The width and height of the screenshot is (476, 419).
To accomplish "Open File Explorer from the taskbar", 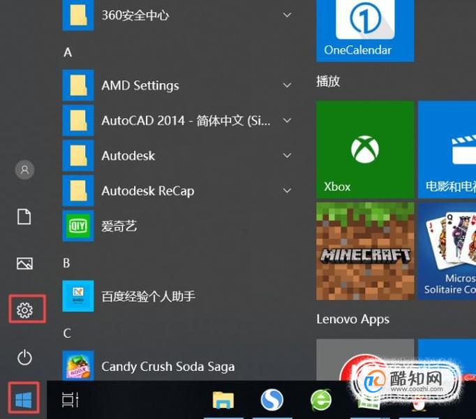I will point(223,399).
